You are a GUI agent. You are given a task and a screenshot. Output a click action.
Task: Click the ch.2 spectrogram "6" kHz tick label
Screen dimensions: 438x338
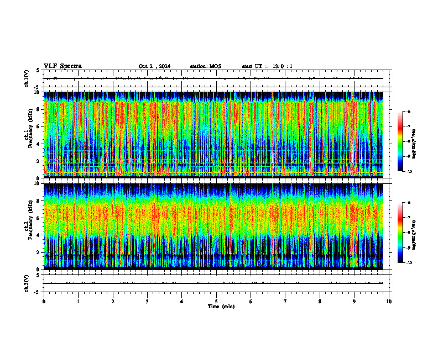[38, 218]
